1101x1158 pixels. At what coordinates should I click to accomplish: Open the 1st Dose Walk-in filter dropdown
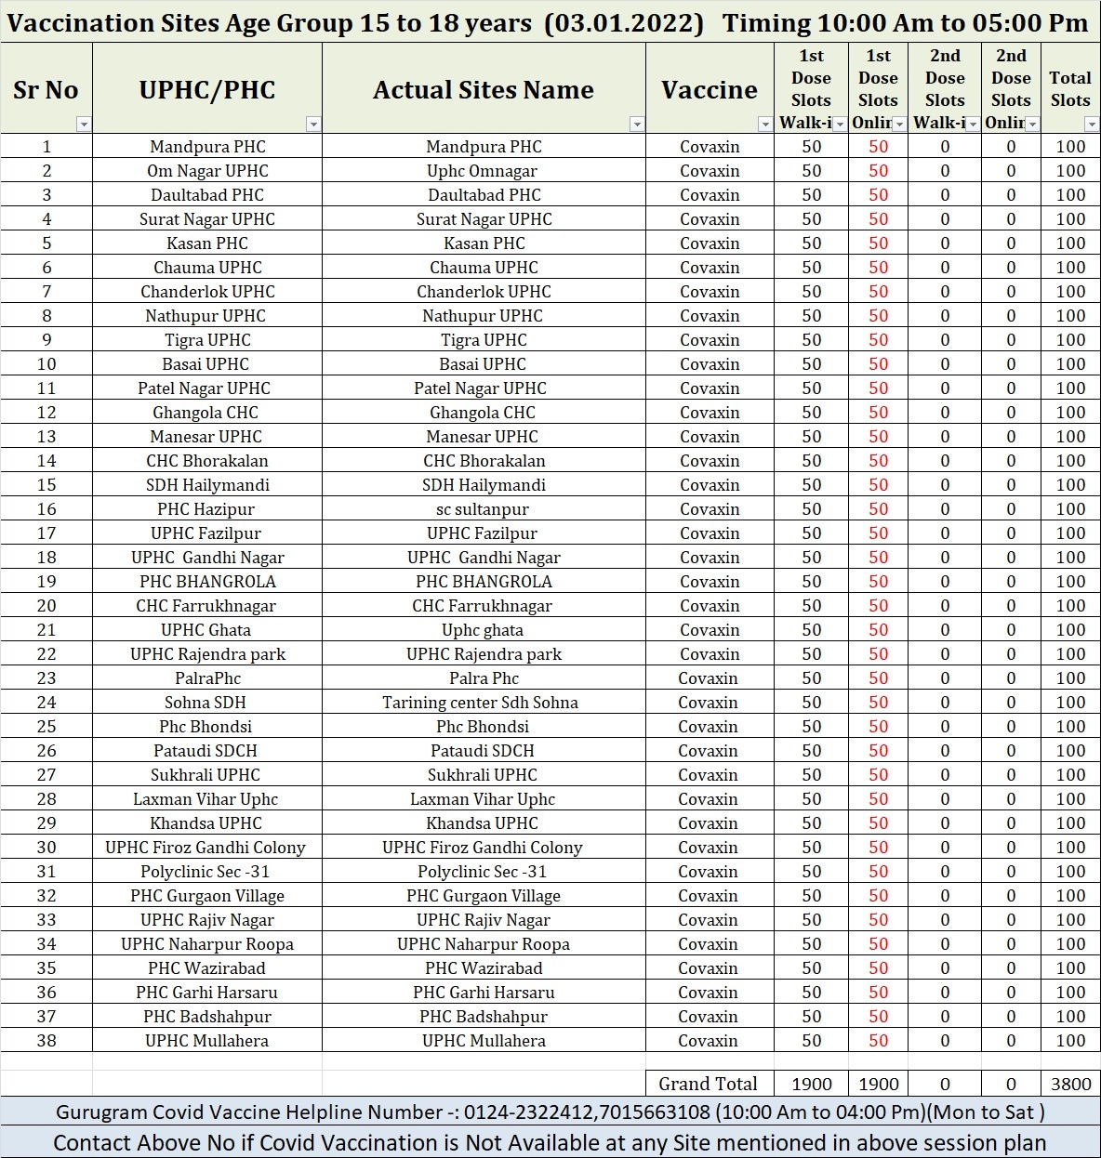point(840,125)
